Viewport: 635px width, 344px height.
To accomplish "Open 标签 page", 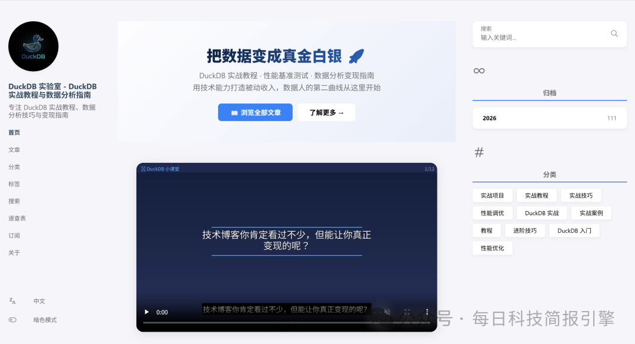I will pos(14,184).
